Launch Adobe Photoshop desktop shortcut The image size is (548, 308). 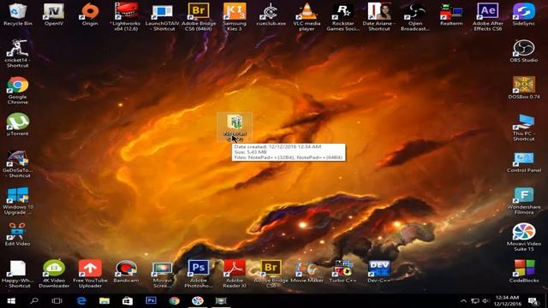(x=198, y=274)
